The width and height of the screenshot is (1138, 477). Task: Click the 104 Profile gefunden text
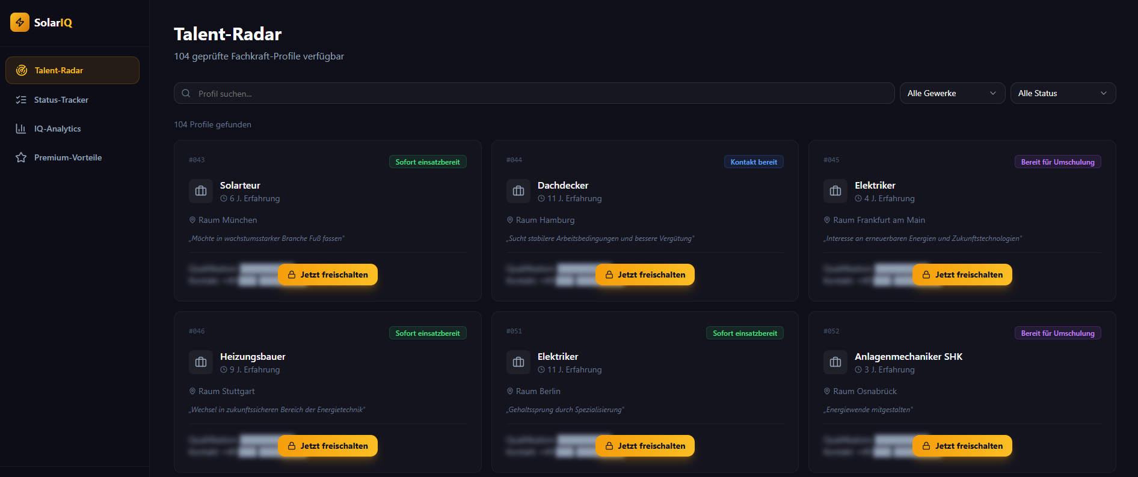point(213,124)
